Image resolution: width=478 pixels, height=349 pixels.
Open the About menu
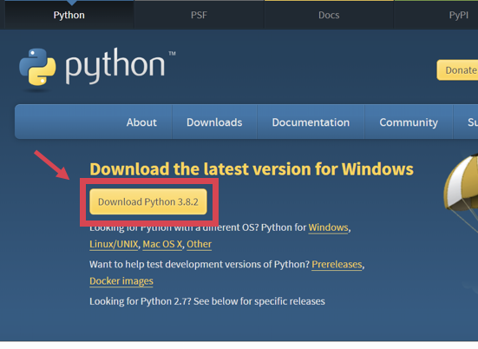[141, 122]
